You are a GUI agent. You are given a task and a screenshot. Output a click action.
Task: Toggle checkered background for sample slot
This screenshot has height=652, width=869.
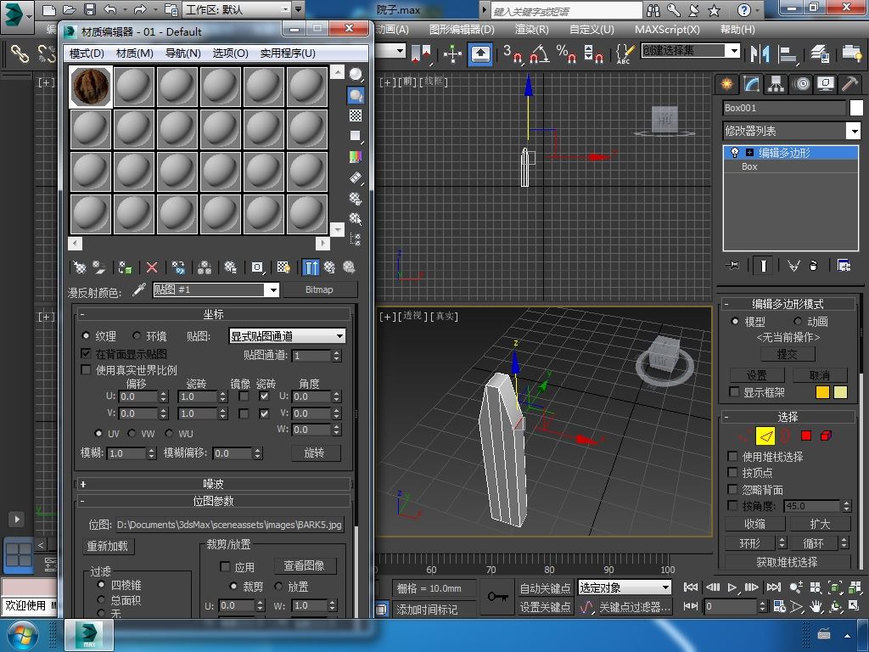coord(356,115)
